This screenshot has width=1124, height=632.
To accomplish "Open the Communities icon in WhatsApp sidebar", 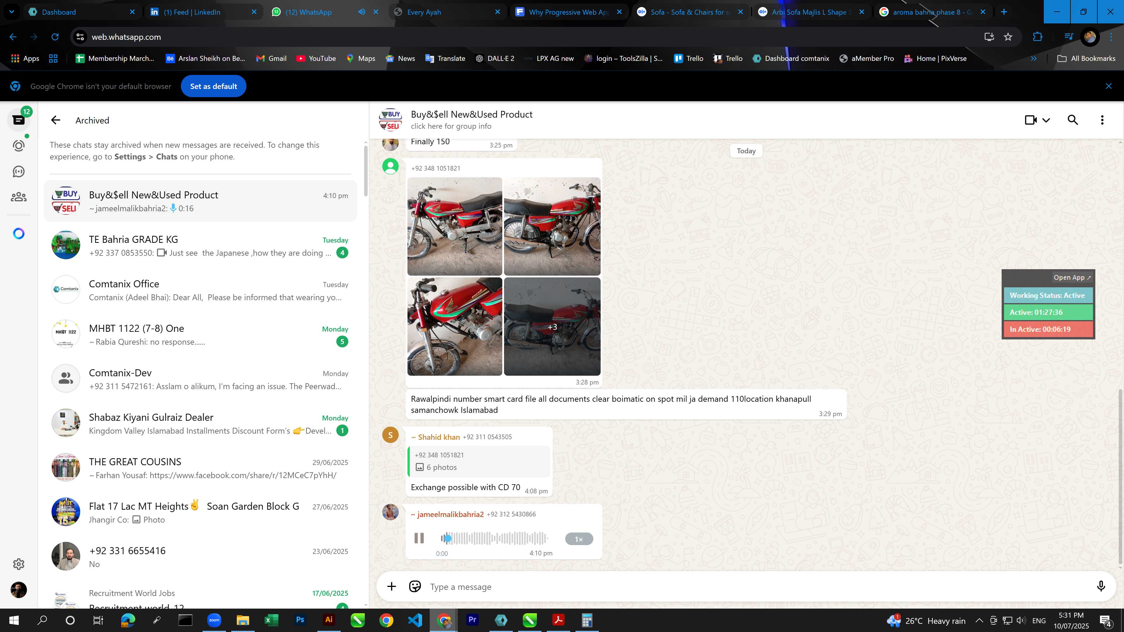I will (18, 197).
